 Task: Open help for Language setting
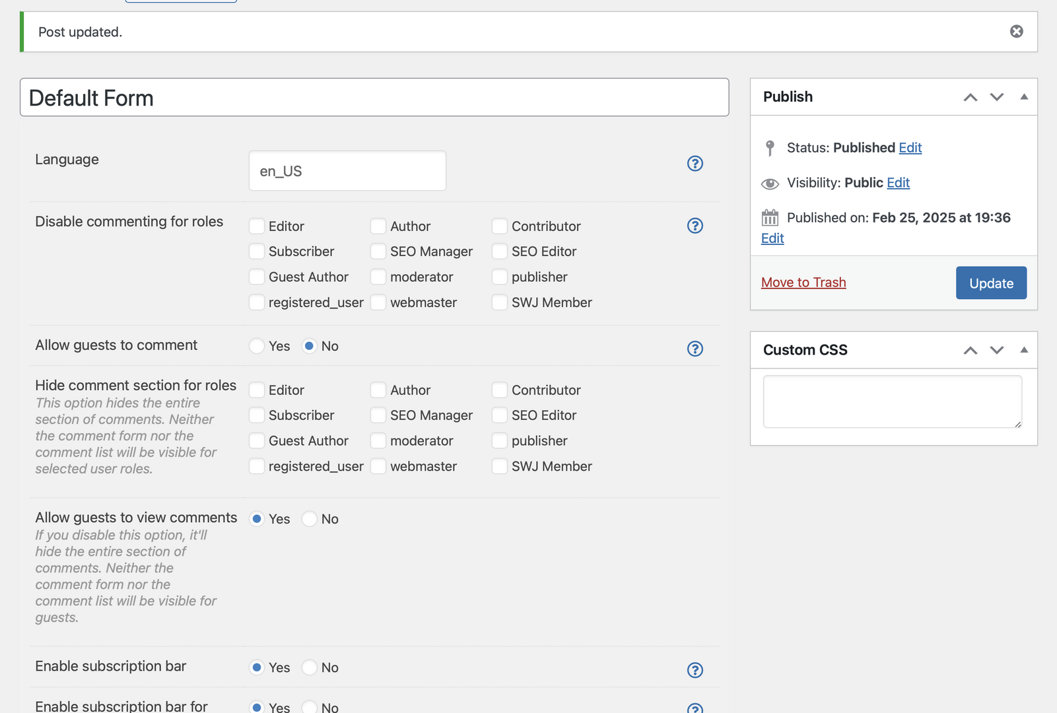click(695, 164)
